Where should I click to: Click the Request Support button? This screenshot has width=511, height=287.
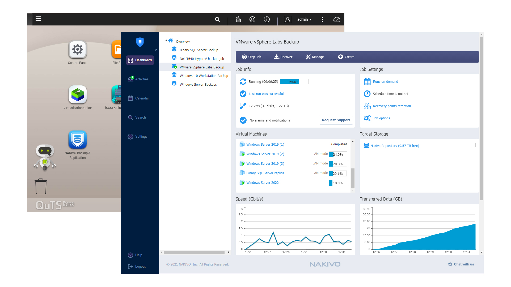coord(336,120)
